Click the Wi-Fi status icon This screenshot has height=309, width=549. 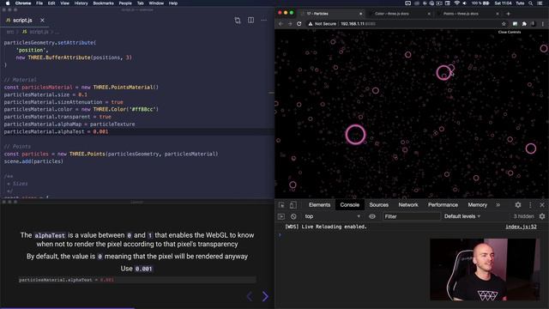tap(456, 3)
